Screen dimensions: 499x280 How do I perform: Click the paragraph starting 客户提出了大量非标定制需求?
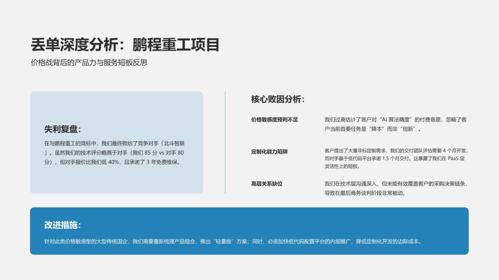(396, 158)
